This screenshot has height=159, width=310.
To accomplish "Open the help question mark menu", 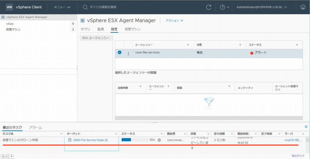I will pos(224,7).
